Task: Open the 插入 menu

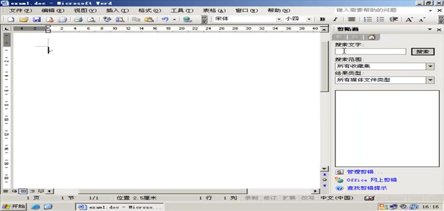Action: click(117, 11)
